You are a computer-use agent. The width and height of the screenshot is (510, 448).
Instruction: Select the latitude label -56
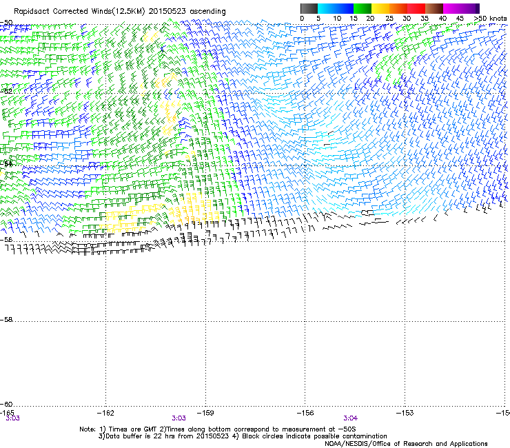(6, 239)
